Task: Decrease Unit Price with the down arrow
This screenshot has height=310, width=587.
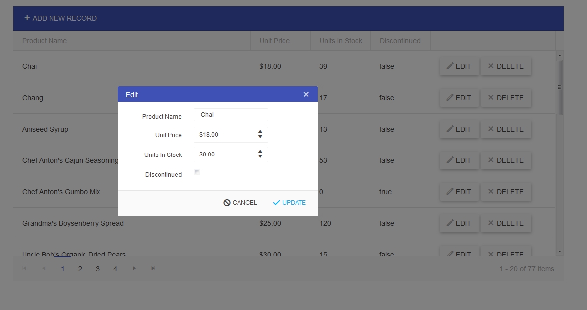Action: (260, 137)
